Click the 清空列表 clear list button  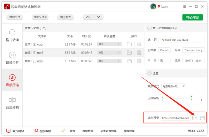click(65, 17)
